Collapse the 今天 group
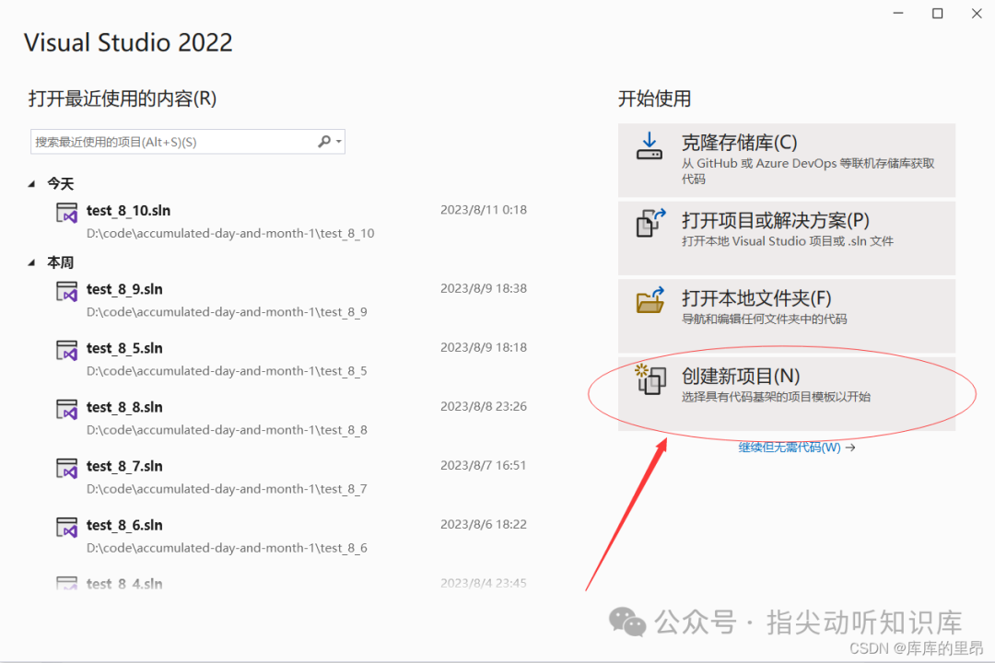Screen dimensions: 995x663 coord(31,184)
